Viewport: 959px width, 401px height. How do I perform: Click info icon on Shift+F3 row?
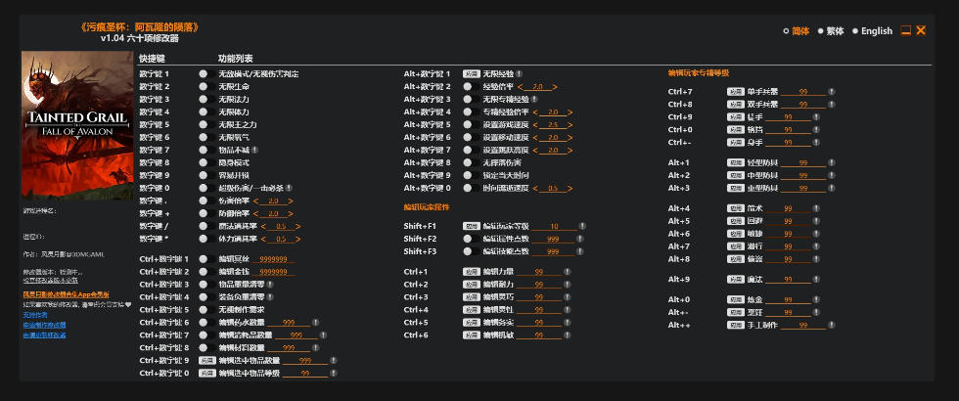579,251
